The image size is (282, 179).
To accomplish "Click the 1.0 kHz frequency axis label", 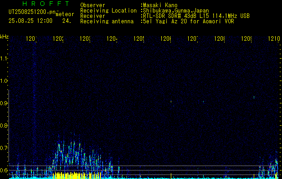I will [x=4, y=81].
